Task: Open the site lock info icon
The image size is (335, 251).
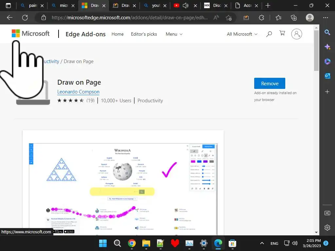Action: pos(44,18)
